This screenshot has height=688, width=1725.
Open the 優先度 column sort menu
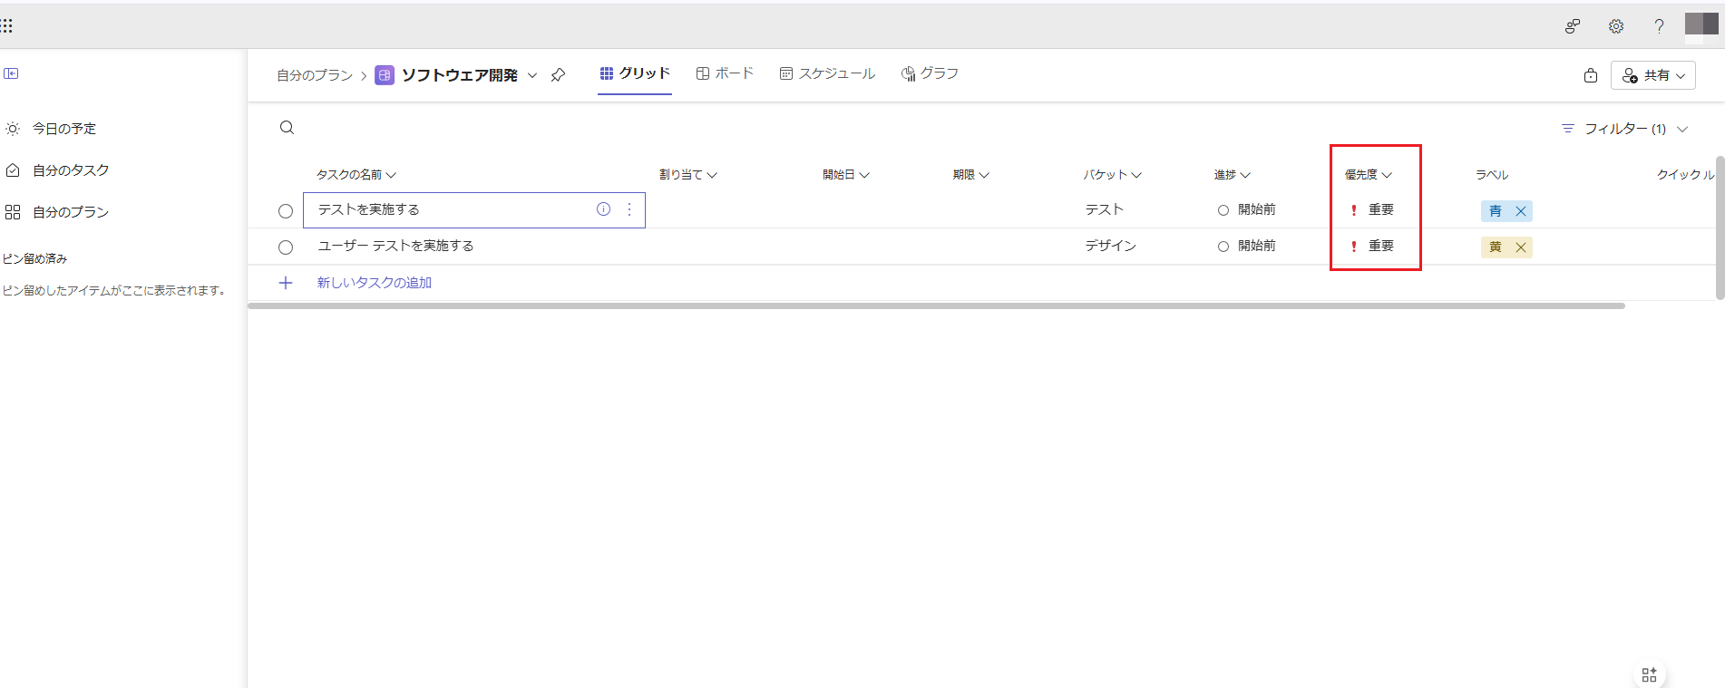point(1368,175)
